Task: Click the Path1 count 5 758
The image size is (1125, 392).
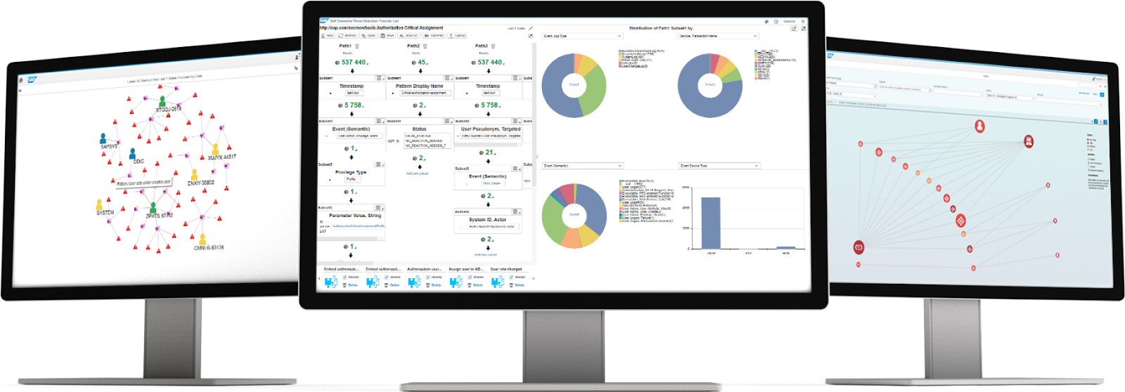Action: pos(353,105)
